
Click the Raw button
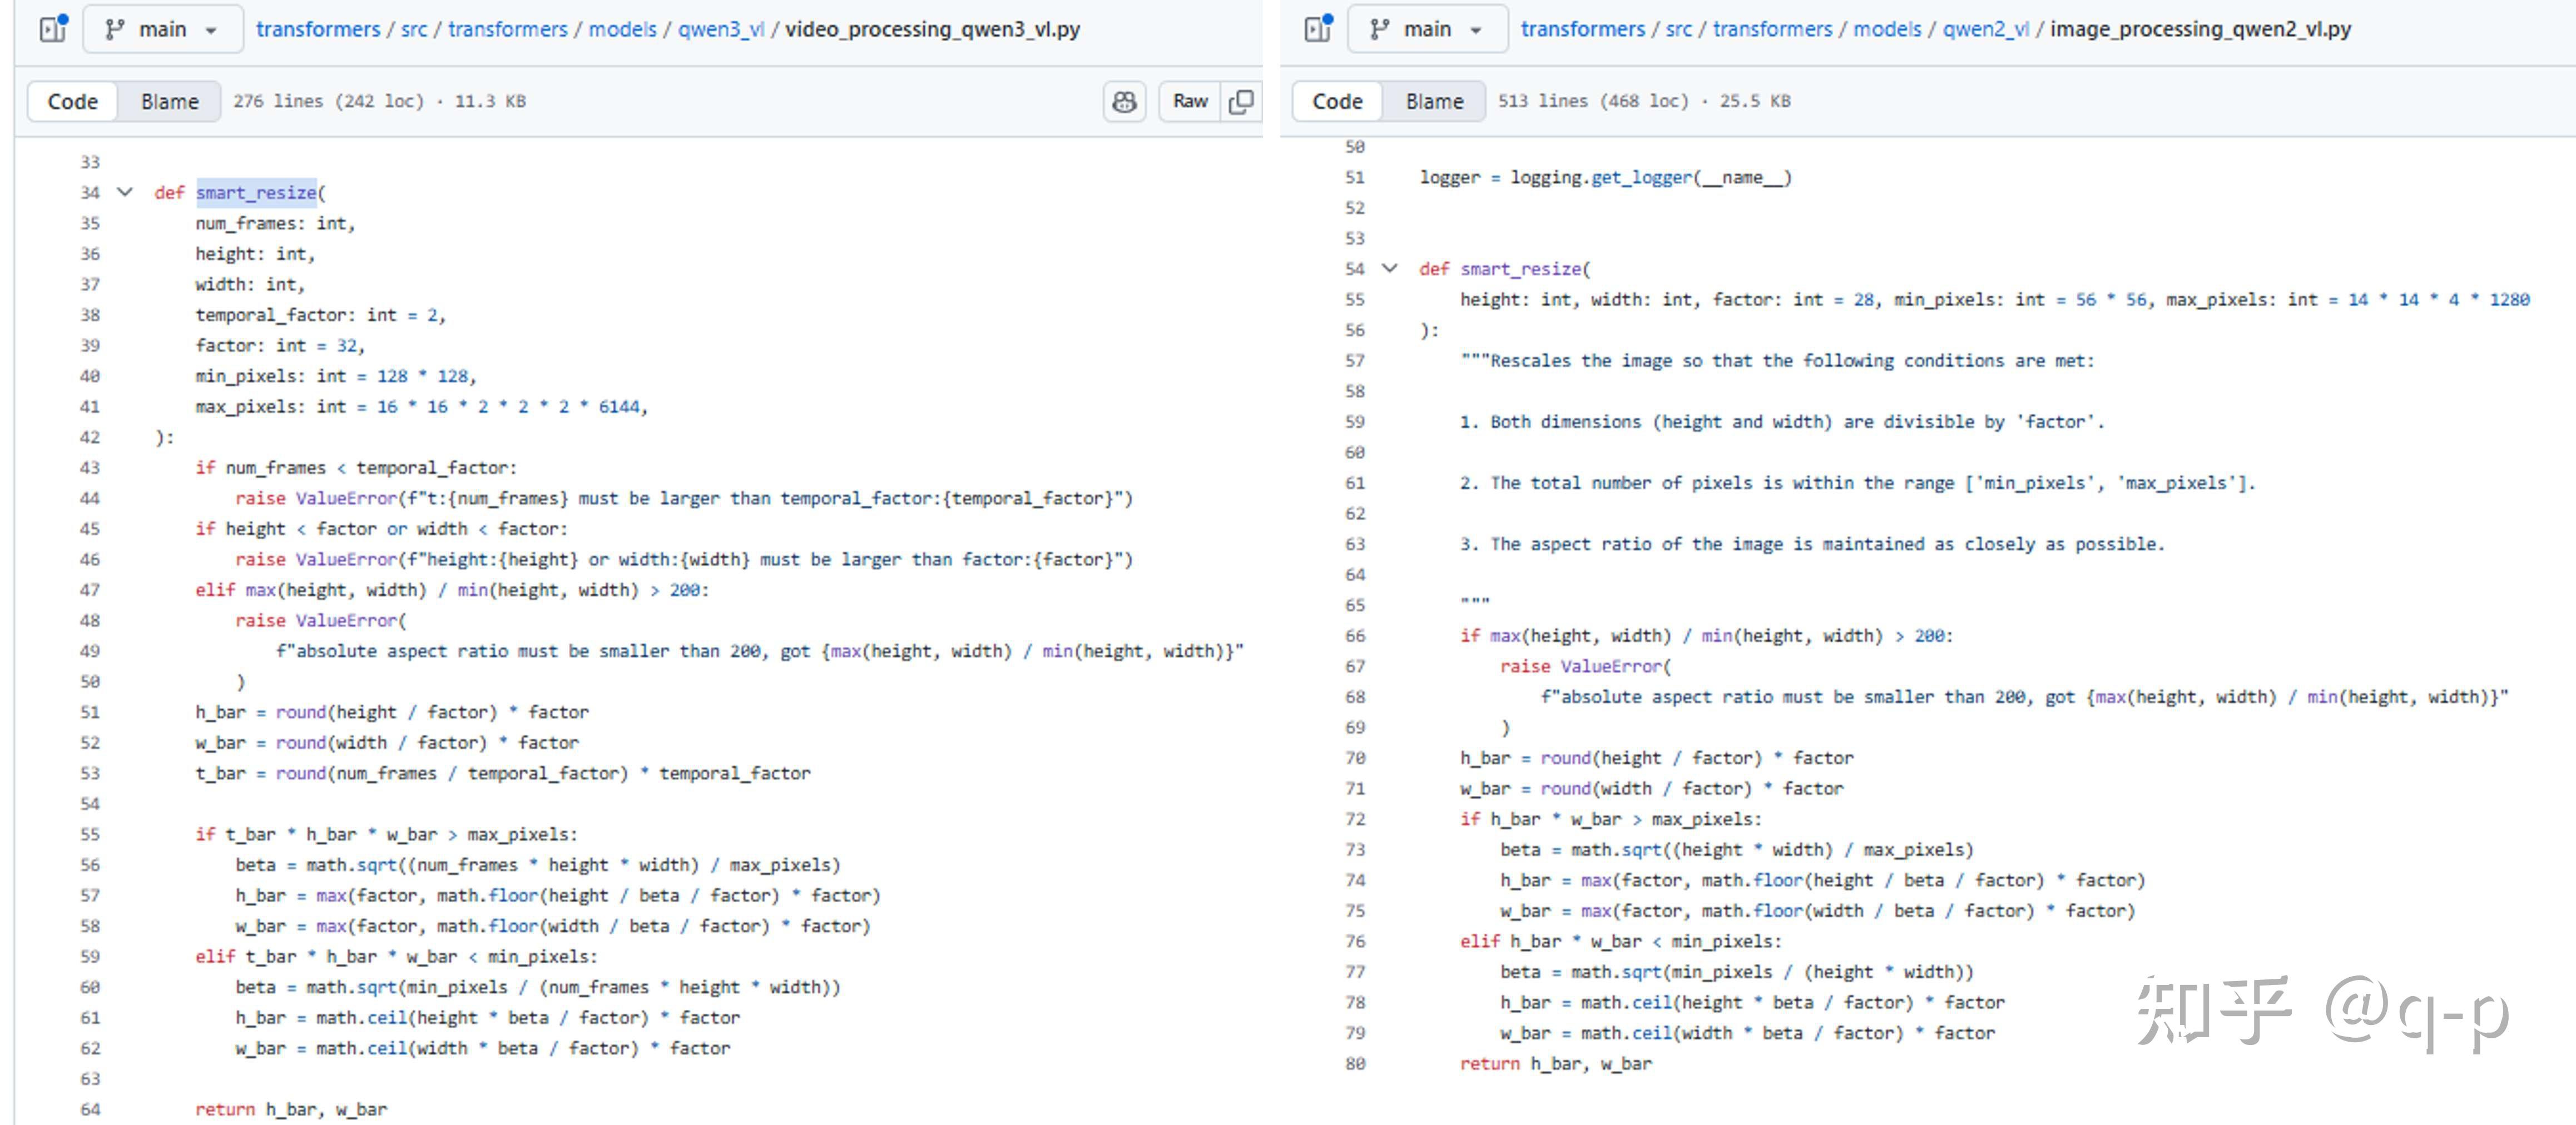pos(1190,101)
